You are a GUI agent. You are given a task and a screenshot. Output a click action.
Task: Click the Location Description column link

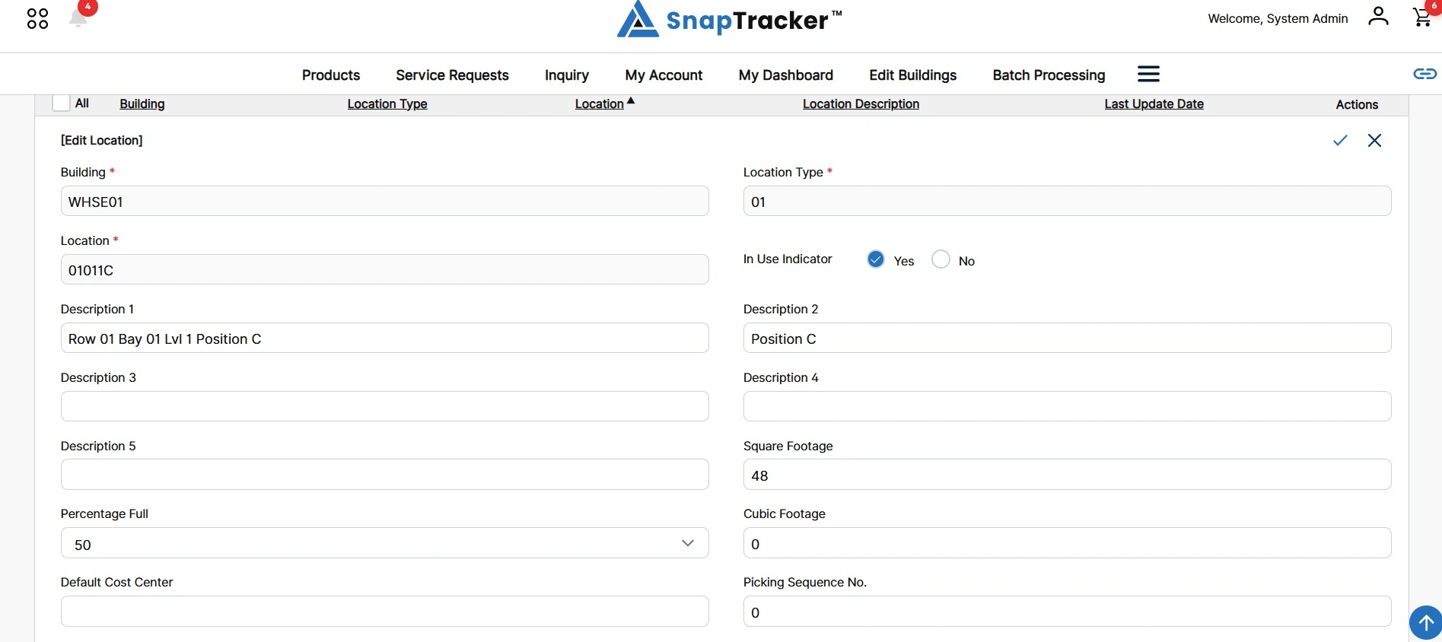tap(861, 103)
